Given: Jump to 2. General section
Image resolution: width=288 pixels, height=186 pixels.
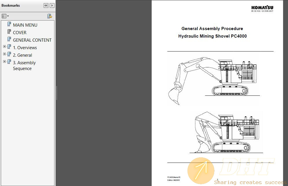Looking at the screenshot, I should [22, 55].
